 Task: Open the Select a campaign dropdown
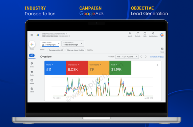pyautogui.click(x=72, y=44)
